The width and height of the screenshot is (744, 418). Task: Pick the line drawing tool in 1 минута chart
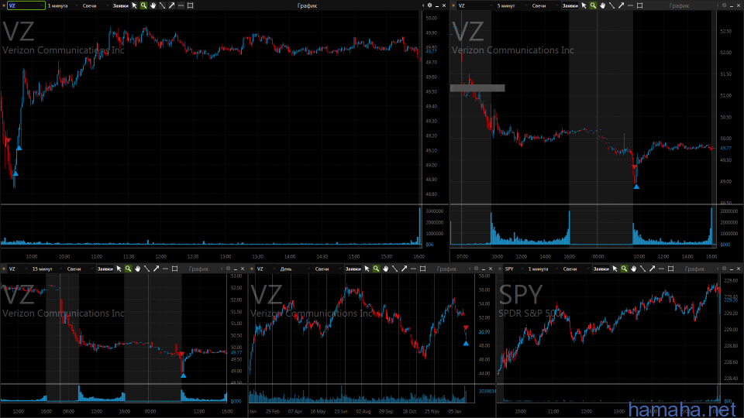click(x=162, y=5)
